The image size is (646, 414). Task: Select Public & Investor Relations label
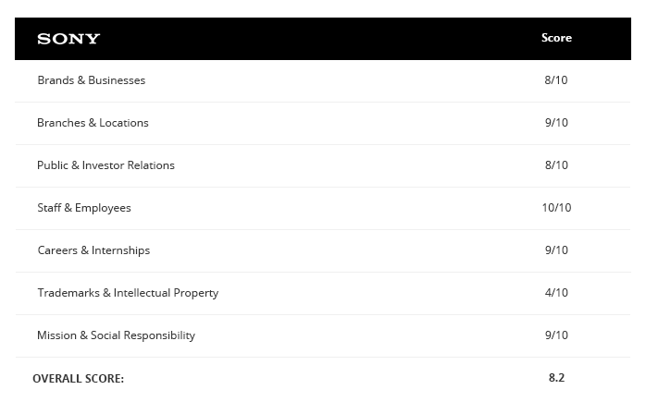coord(106,165)
